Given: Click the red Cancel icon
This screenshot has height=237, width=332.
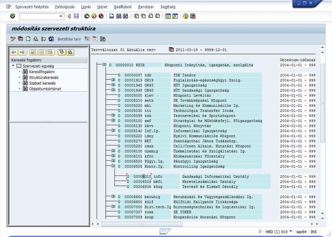Looking at the screenshot, I should [x=101, y=16].
